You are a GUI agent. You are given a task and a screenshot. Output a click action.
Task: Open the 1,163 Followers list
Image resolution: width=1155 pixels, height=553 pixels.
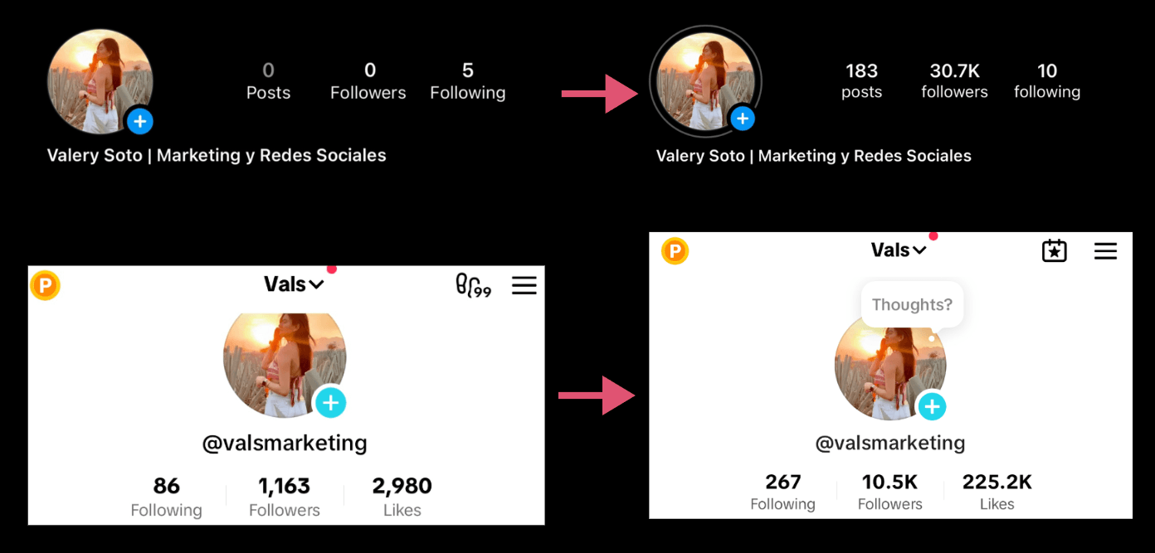[285, 497]
